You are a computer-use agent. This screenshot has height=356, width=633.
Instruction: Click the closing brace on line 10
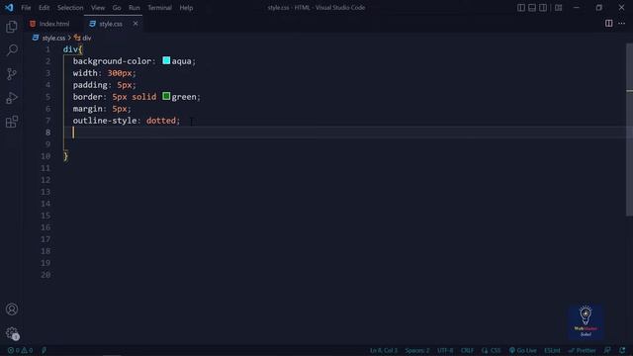tap(66, 156)
